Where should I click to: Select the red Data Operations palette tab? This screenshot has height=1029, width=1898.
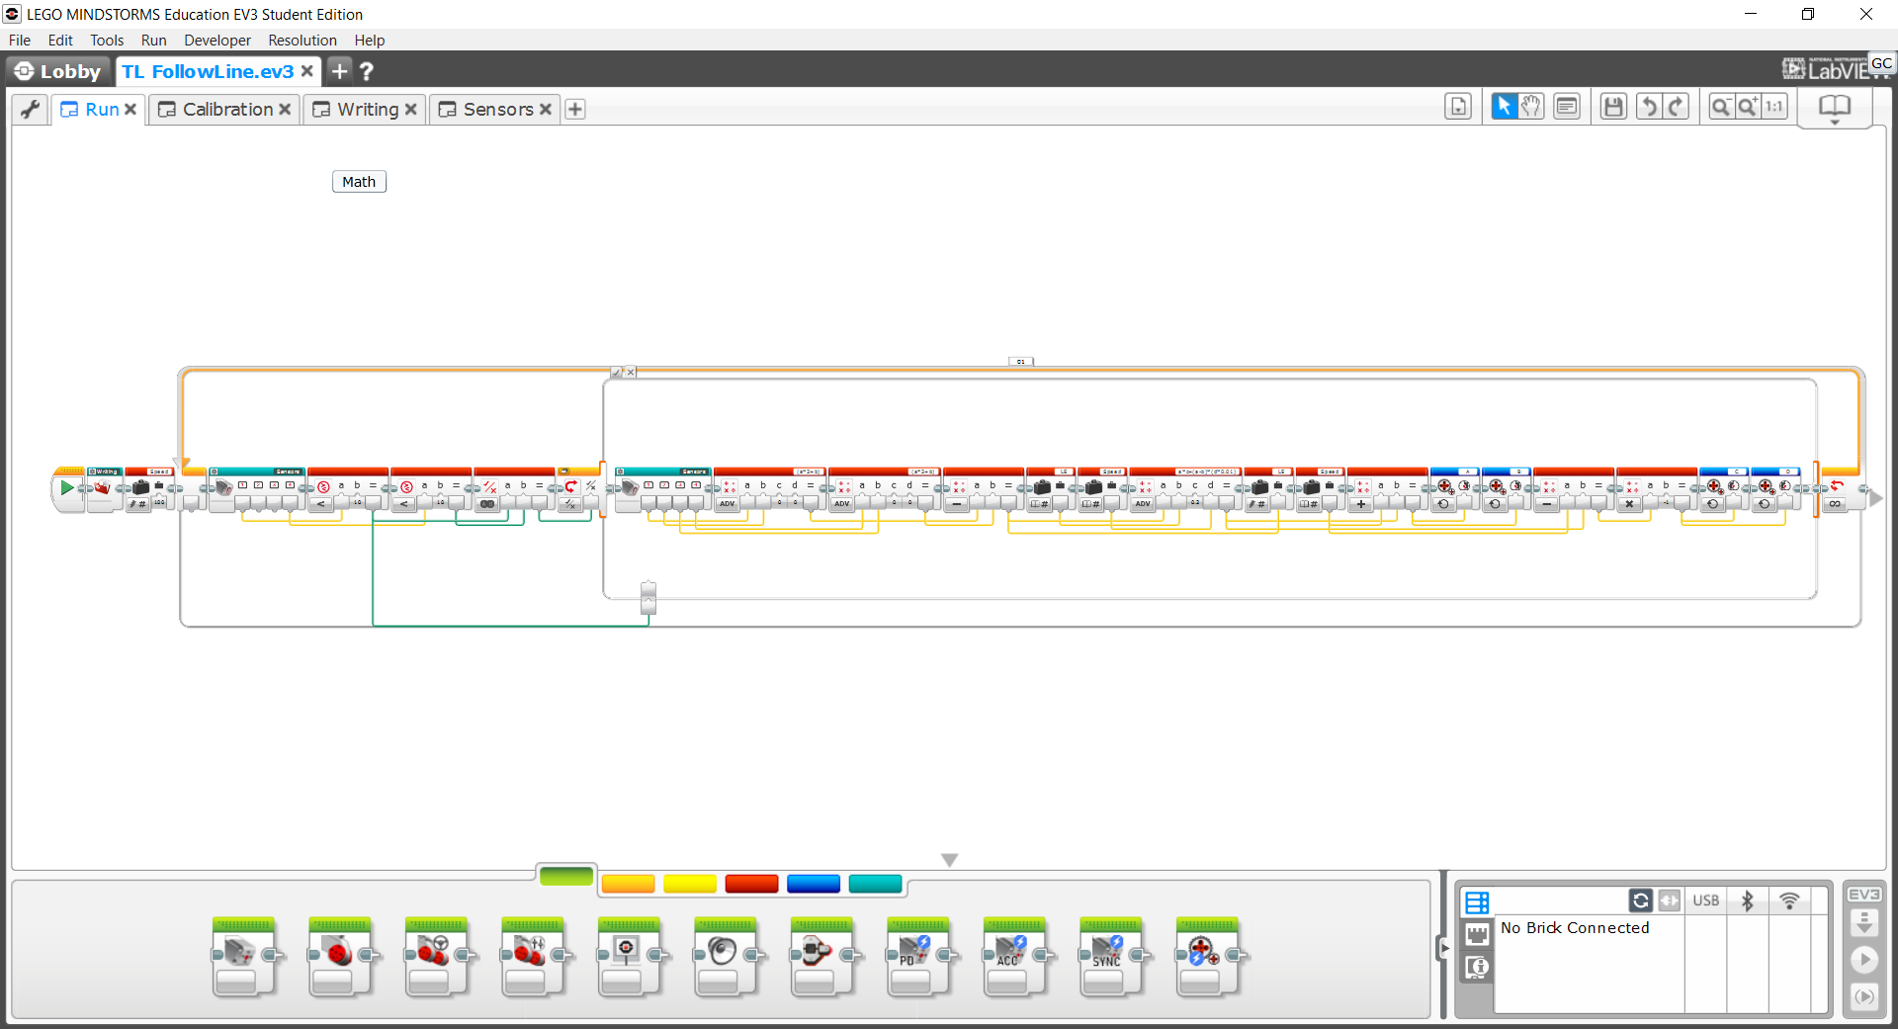[751, 884]
